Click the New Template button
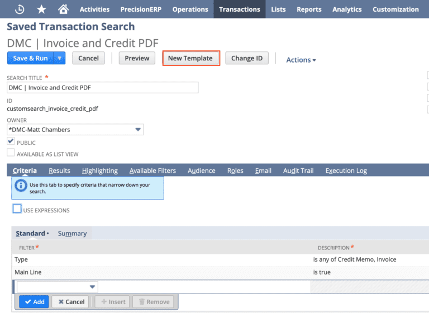The image size is (429, 317). tap(190, 58)
